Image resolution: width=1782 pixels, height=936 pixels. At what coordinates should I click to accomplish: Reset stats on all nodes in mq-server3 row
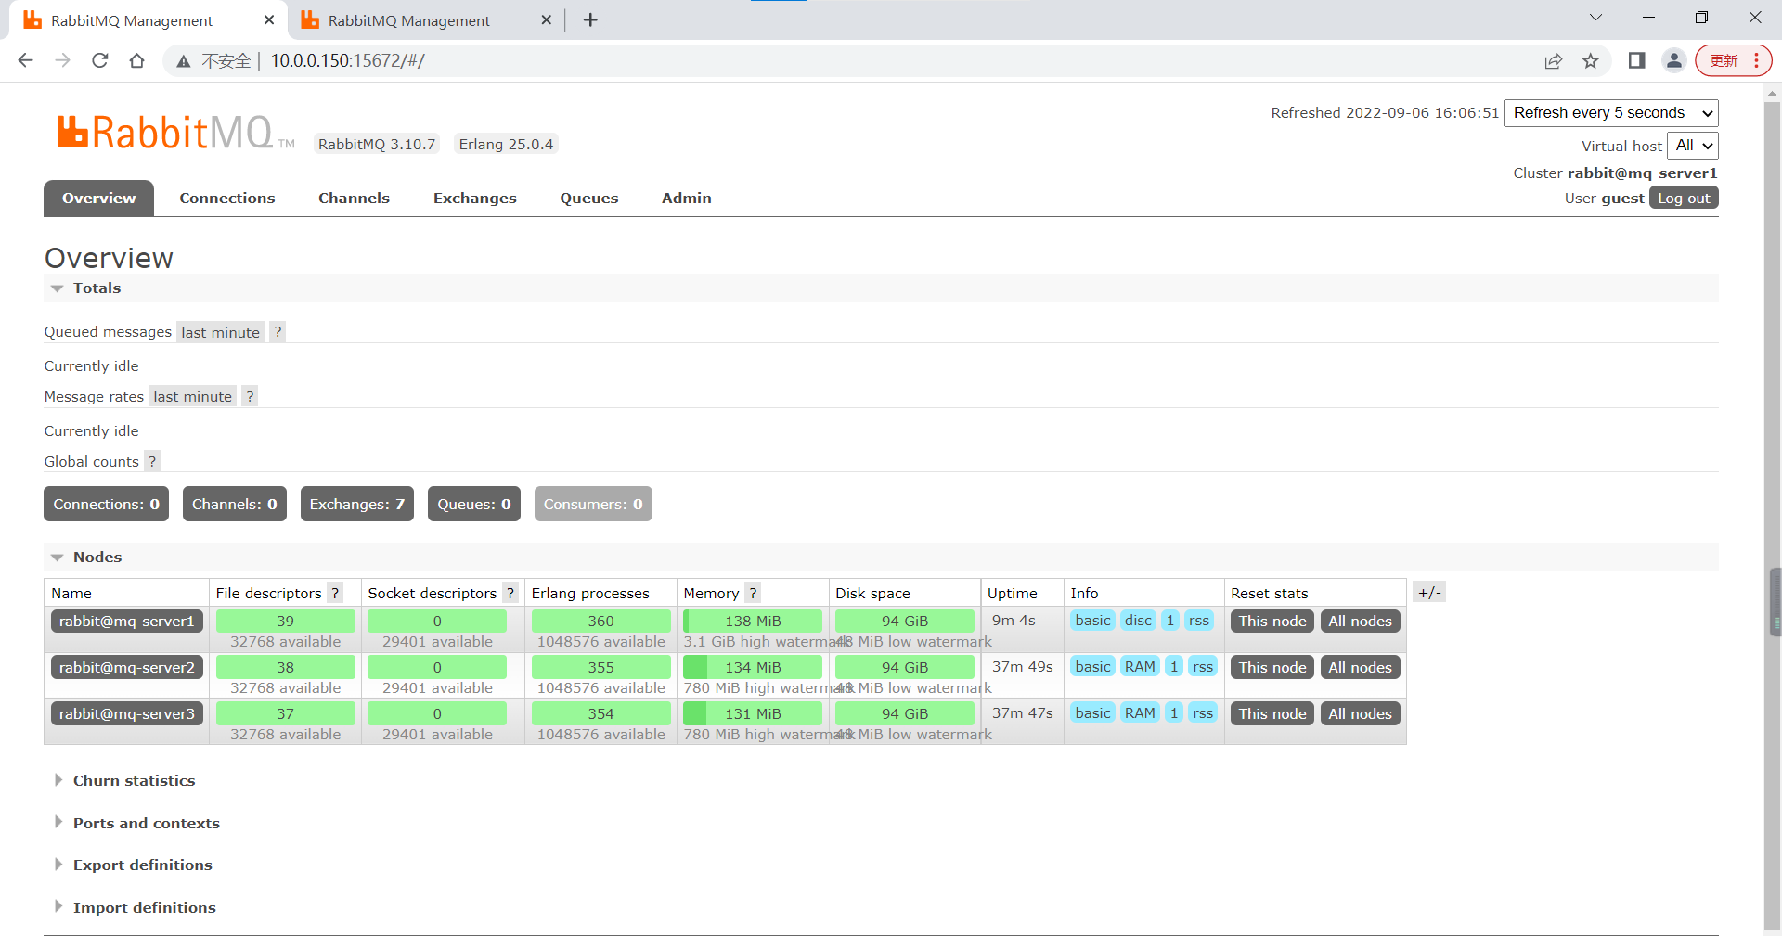click(x=1360, y=713)
